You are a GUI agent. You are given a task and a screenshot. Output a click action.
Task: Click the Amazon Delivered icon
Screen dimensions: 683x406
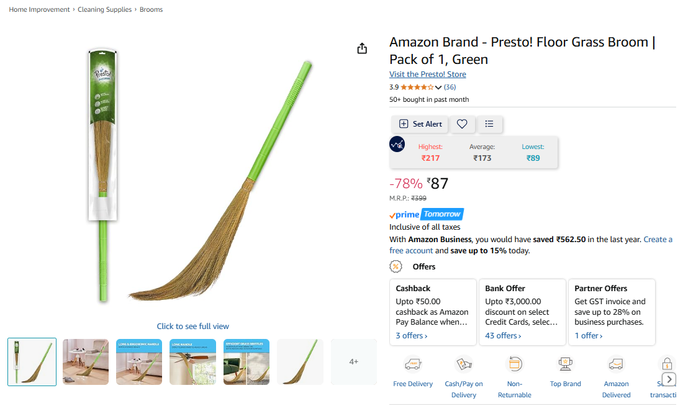tap(616, 364)
